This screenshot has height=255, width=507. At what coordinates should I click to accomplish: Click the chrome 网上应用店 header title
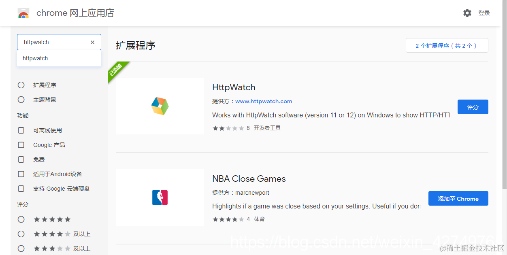(75, 13)
